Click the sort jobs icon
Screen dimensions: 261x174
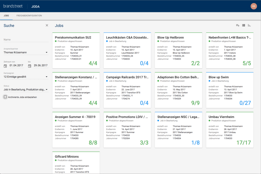[249, 25]
